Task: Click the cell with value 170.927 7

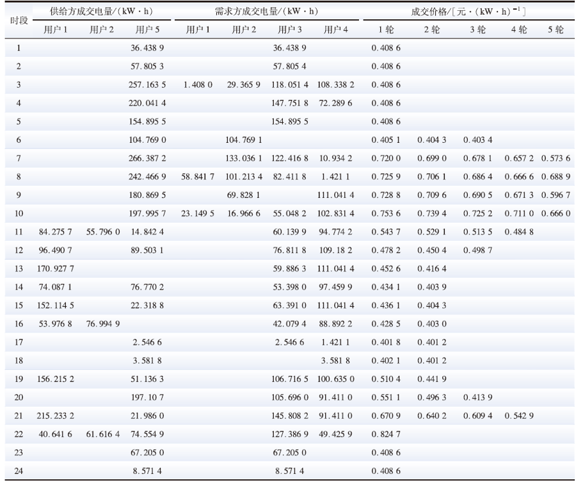Action: click(x=56, y=268)
